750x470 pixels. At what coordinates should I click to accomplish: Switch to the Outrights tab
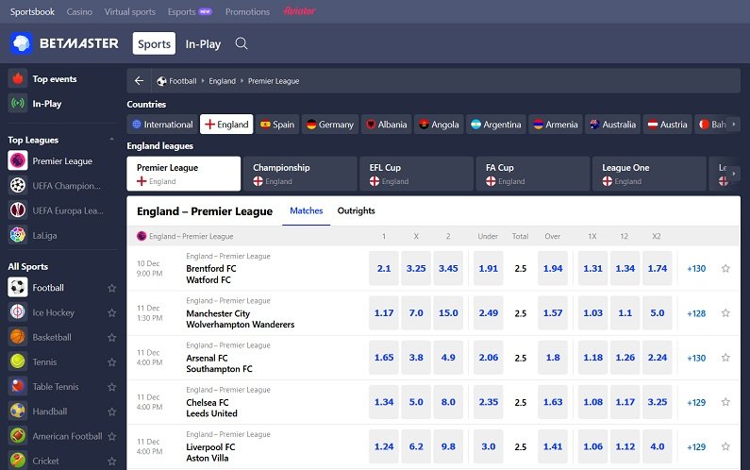pyautogui.click(x=356, y=210)
